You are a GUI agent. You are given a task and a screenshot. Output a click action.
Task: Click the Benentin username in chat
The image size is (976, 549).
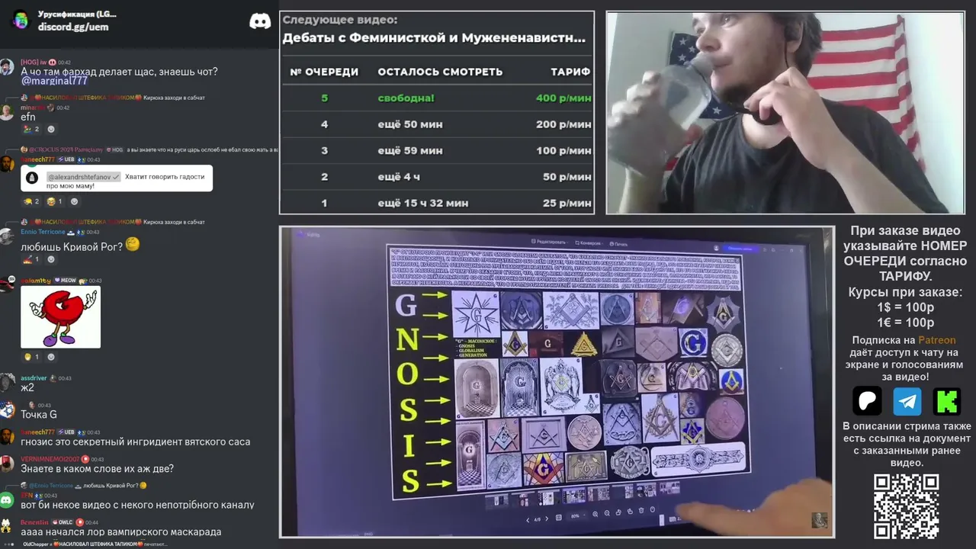(34, 522)
